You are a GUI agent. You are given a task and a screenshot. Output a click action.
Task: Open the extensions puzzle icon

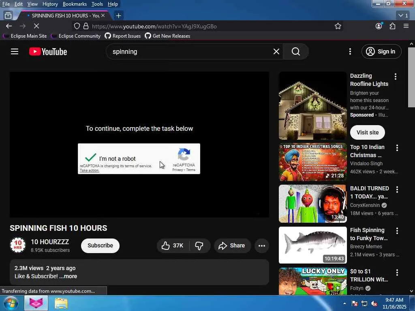[392, 26]
